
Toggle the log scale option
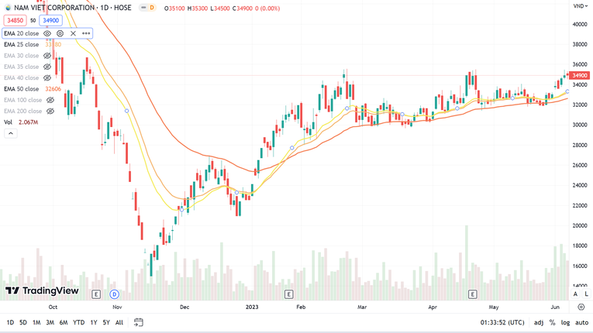[565, 322]
